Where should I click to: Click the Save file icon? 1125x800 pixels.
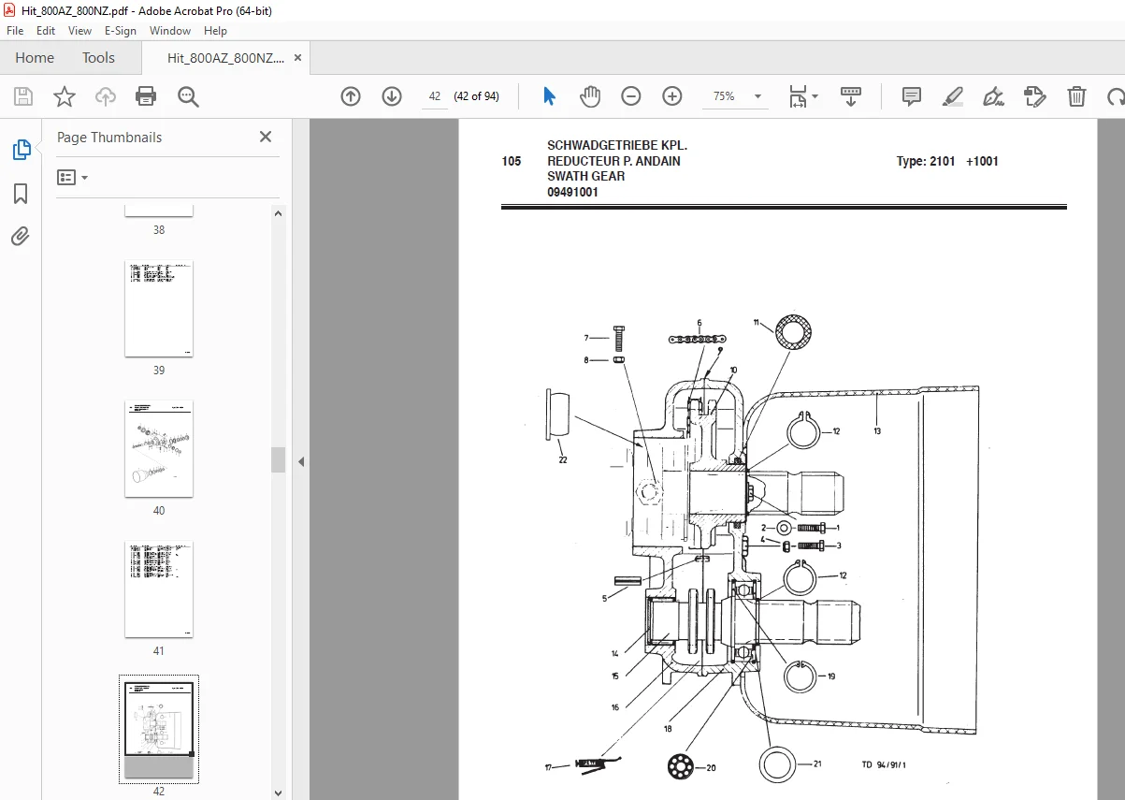pyautogui.click(x=23, y=96)
